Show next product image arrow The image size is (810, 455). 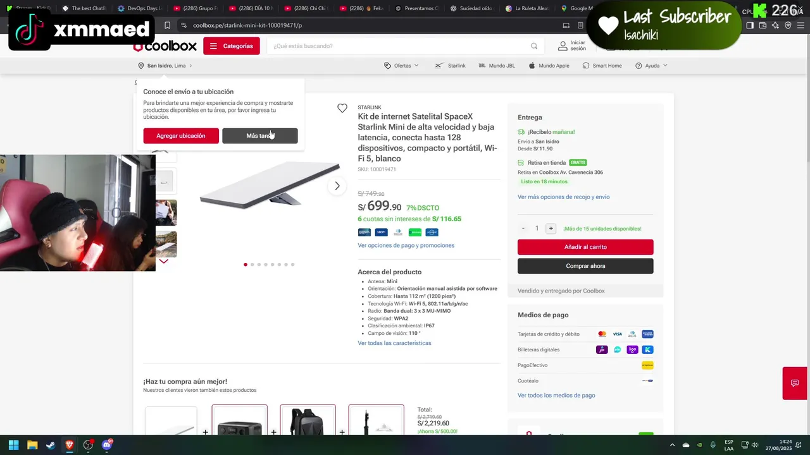tap(337, 186)
